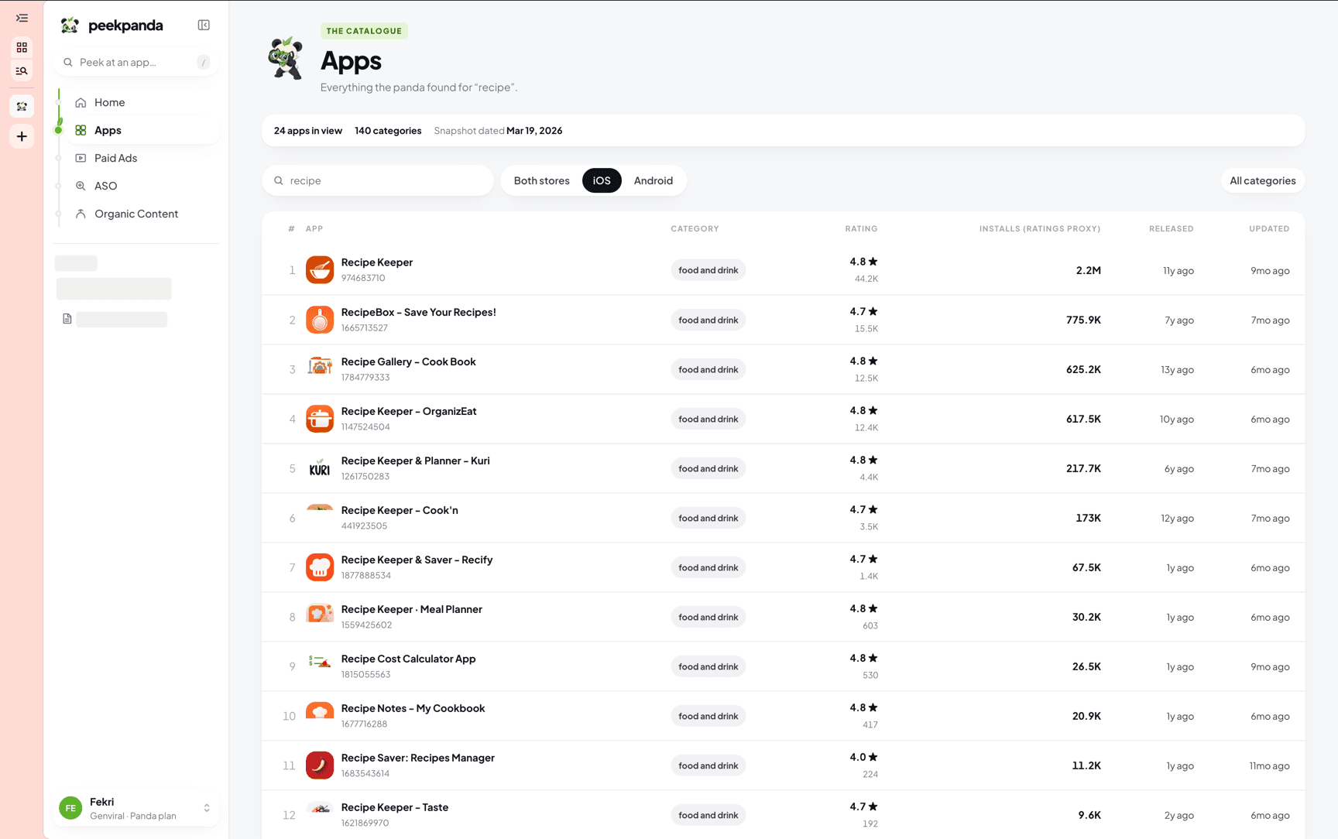Open the search list icon in left rail
This screenshot has width=1338, height=839.
(x=22, y=71)
